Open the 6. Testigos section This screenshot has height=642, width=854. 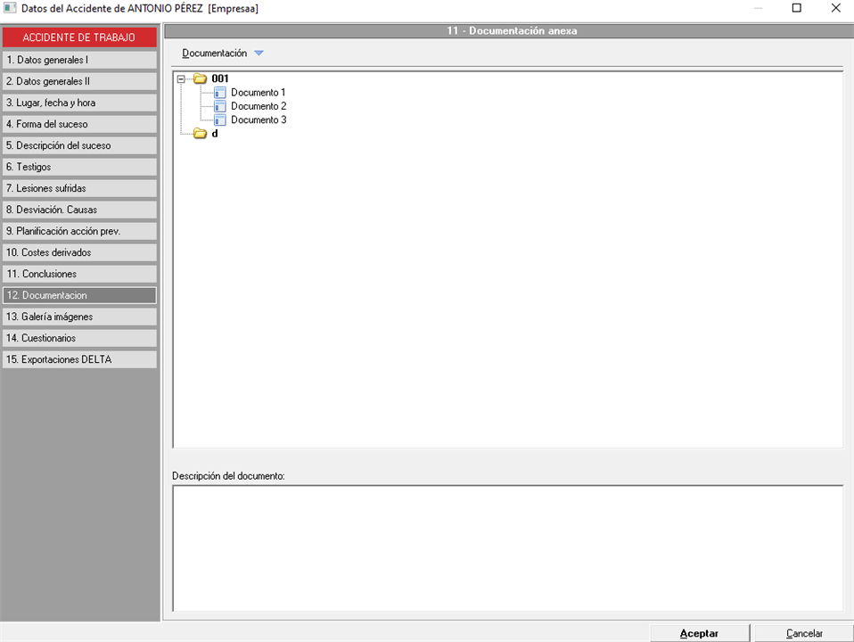click(x=79, y=167)
